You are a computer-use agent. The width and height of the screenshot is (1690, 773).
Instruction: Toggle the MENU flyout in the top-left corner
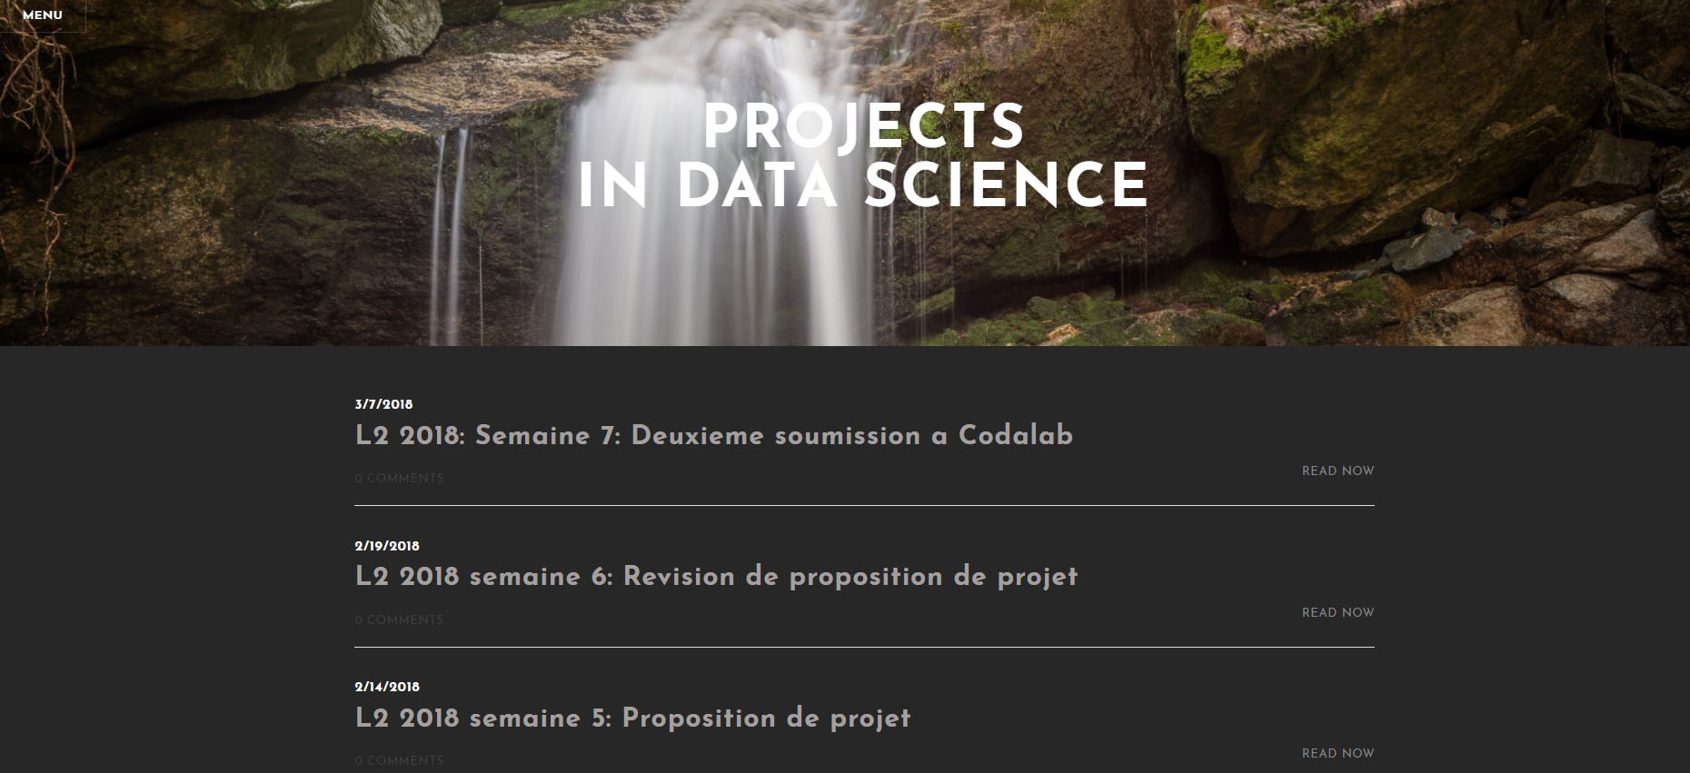(x=44, y=15)
